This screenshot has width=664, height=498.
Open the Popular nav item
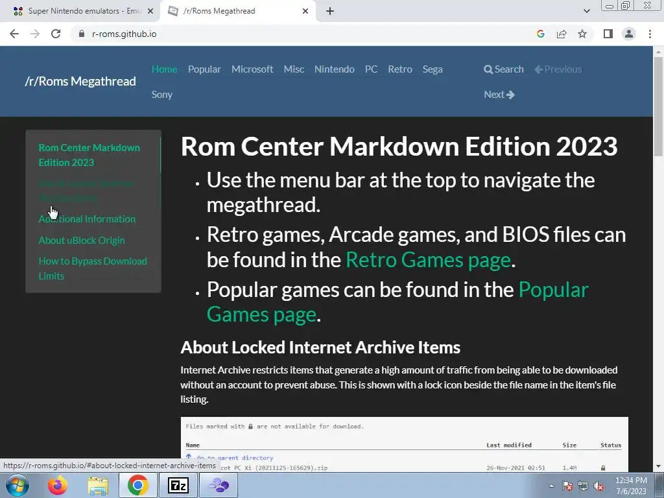click(x=204, y=69)
